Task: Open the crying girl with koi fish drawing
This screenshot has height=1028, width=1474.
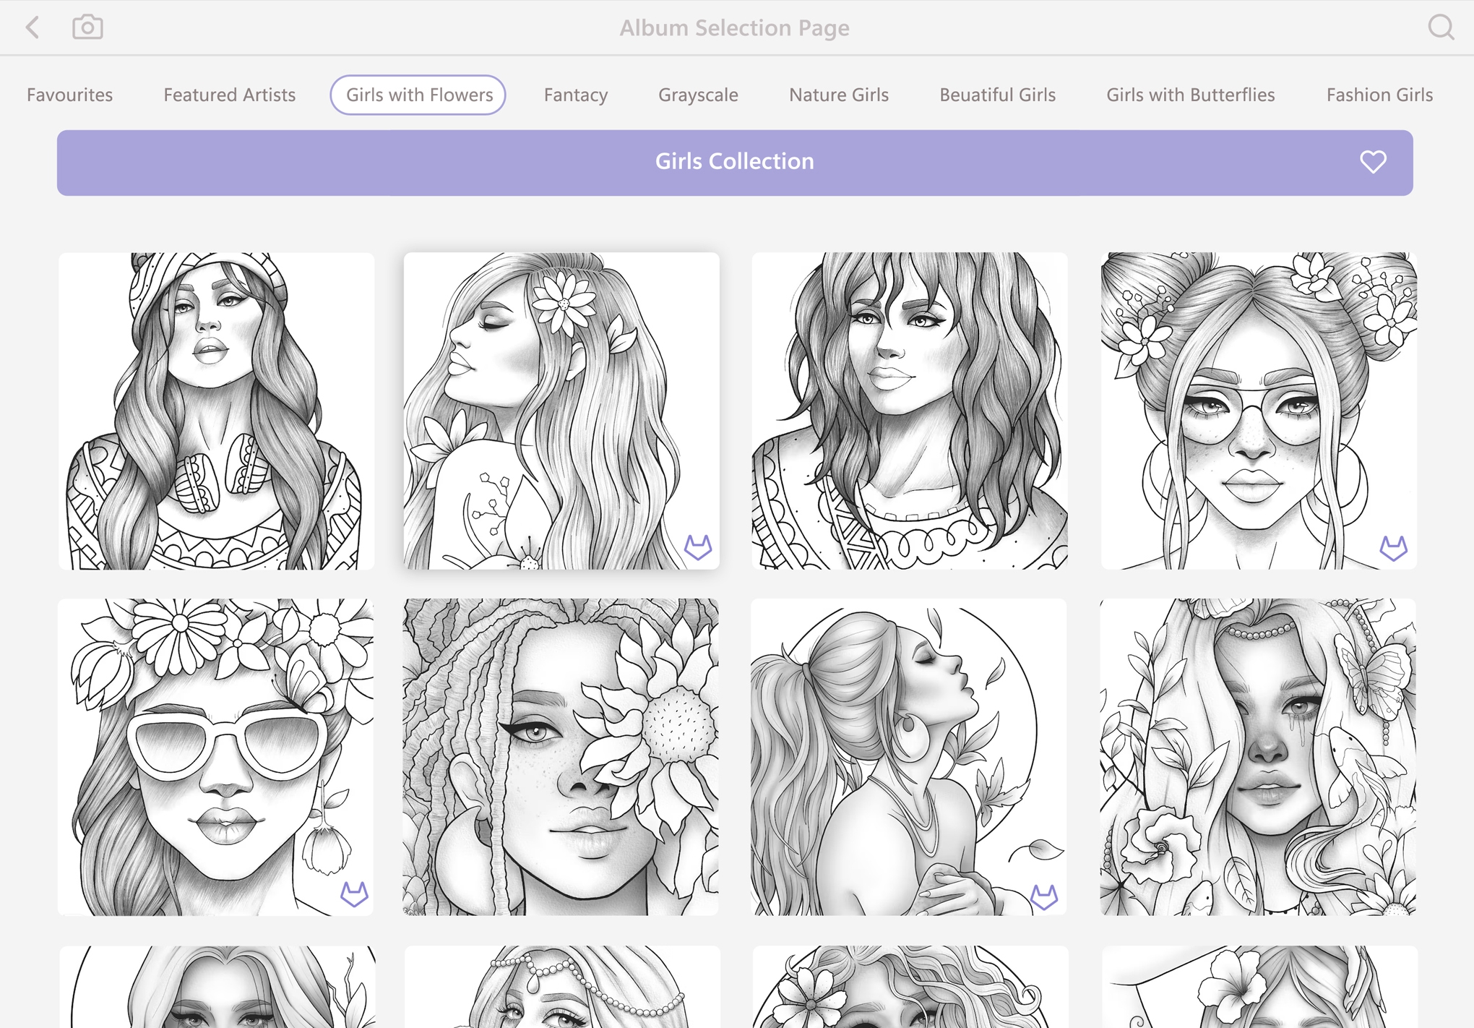Action: tap(1257, 757)
